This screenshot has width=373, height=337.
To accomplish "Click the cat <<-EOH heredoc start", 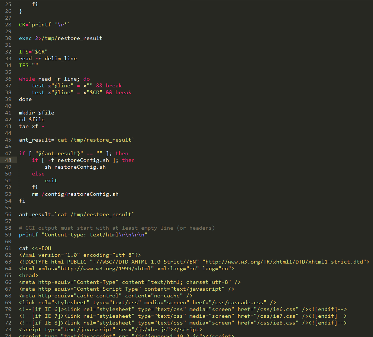I will click(x=35, y=249).
